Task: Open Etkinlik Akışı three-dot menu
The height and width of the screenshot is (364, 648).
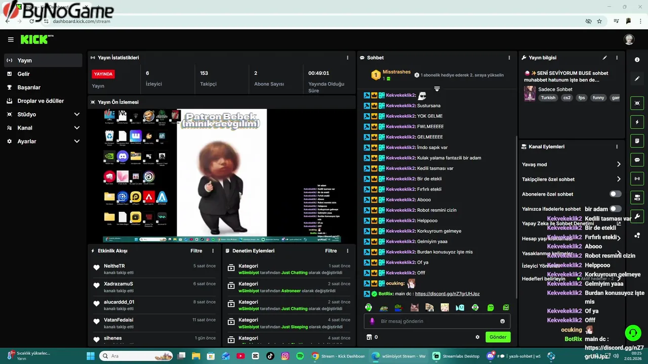Action: [x=213, y=251]
